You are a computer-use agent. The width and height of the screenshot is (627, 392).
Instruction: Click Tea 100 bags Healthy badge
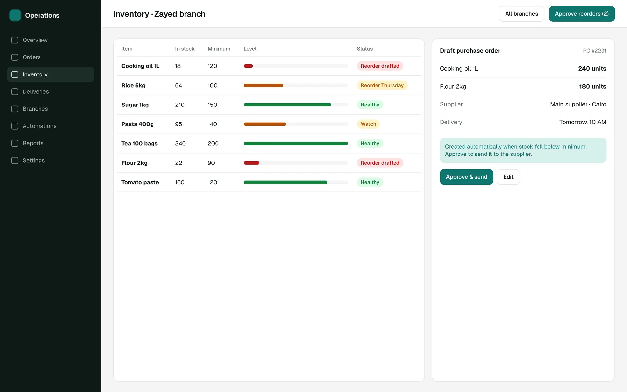(370, 143)
